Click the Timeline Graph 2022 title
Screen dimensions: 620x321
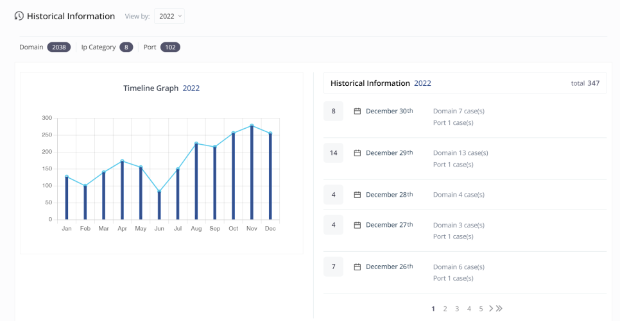pos(161,88)
